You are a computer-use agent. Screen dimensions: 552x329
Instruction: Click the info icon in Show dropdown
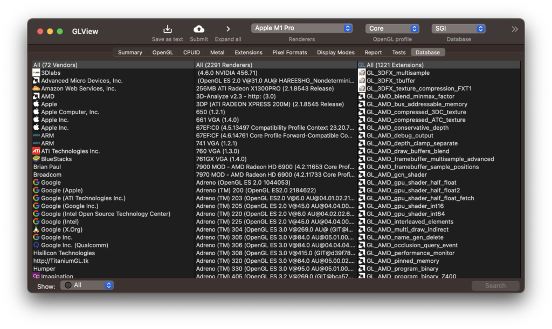tap(68, 285)
